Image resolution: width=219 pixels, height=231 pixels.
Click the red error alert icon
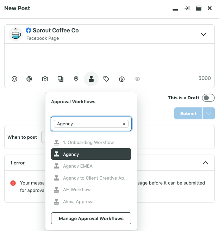pyautogui.click(x=13, y=183)
